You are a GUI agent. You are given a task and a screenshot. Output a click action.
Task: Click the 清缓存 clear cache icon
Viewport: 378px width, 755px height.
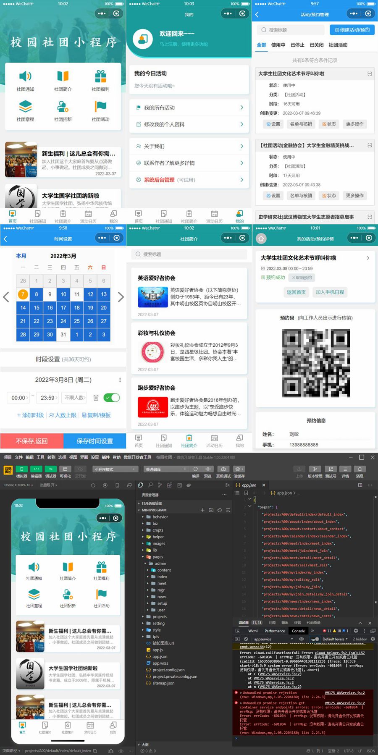[239, 469]
